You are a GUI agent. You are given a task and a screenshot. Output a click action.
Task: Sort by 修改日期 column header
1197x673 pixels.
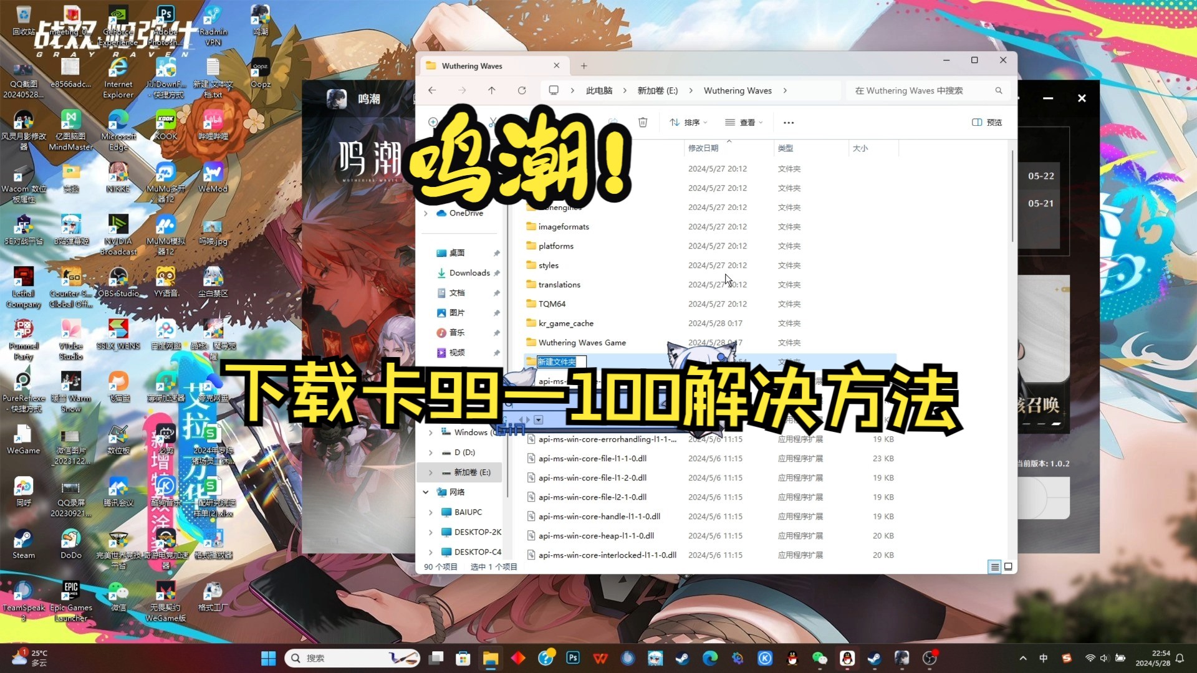729,148
